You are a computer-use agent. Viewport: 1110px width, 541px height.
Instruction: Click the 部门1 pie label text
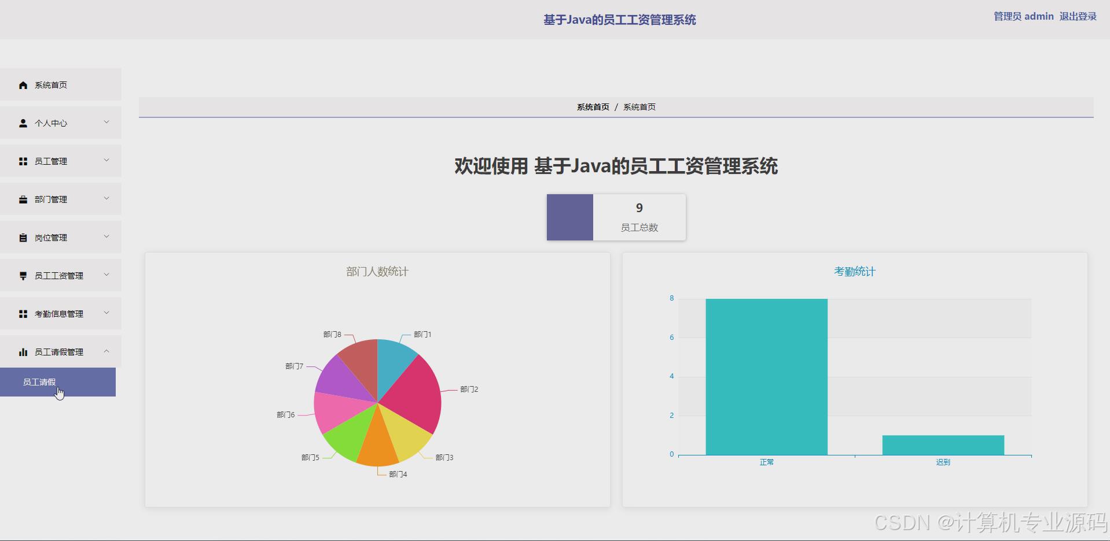click(422, 335)
